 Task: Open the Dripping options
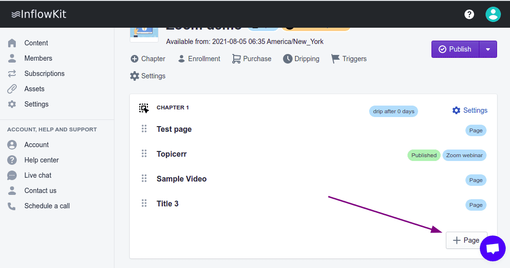(x=301, y=59)
